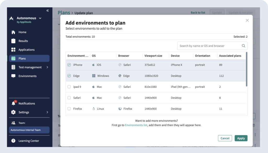Image resolution: width=268 pixels, height=153 pixels.
Task: Open Notifications bell icon
Action: pos(13,103)
